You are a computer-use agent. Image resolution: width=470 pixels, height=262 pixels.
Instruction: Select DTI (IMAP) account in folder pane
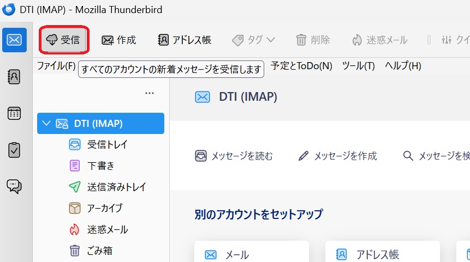coord(100,123)
